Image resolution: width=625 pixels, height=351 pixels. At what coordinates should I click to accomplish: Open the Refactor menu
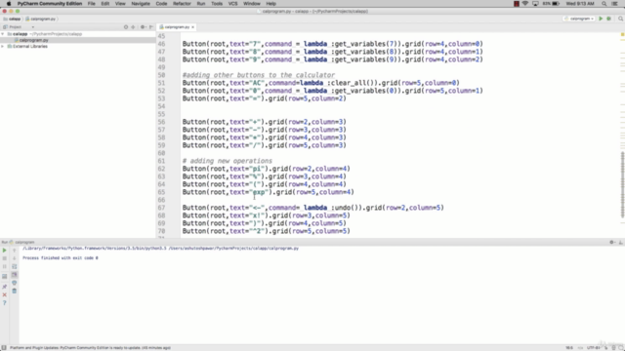pos(182,4)
